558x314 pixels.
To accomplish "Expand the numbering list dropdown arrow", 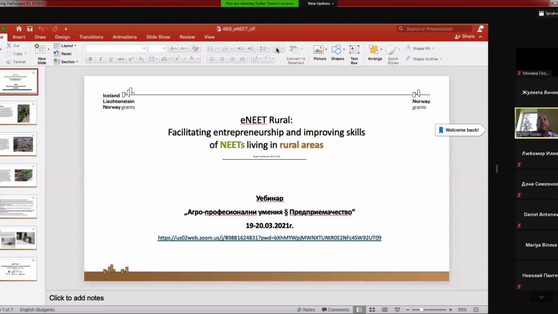I will [232, 48].
